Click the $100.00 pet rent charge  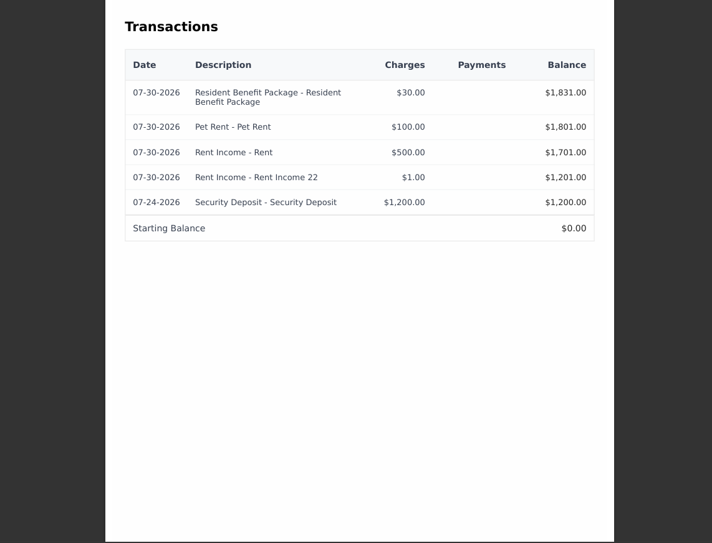pos(408,127)
